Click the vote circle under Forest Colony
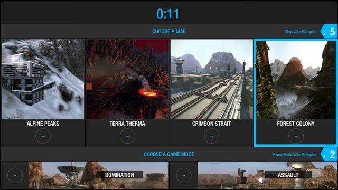This screenshot has height=190, width=338. pos(296,136)
